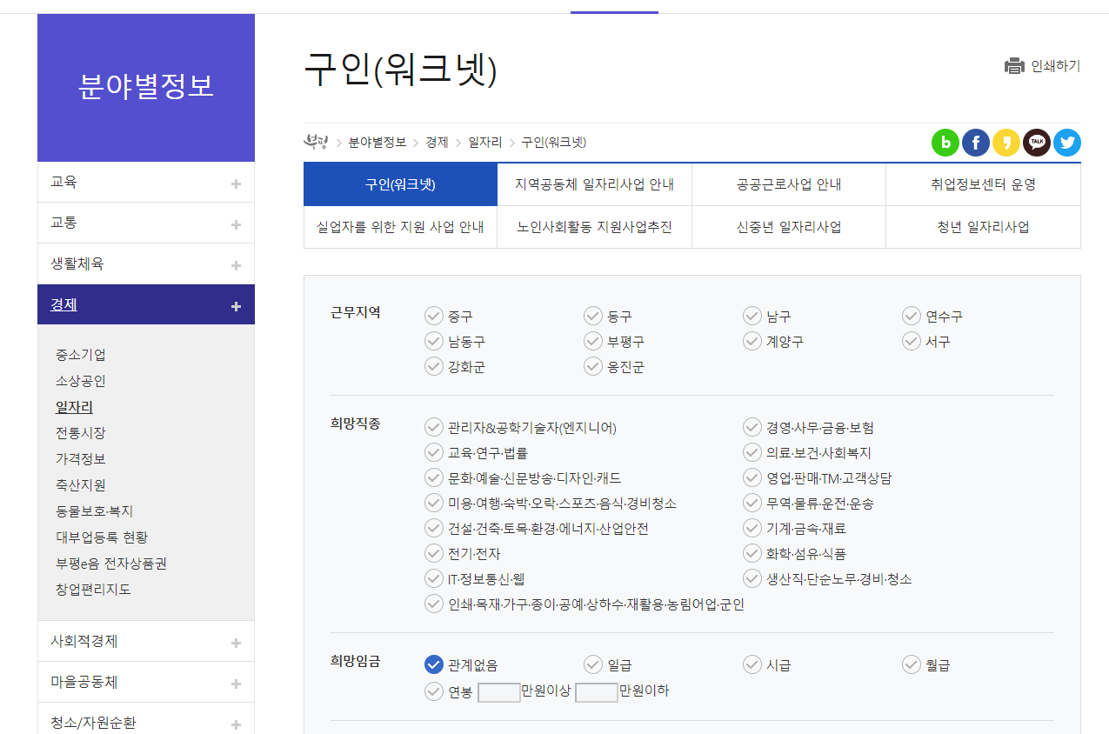Open 신중년 일자리사업 tab
Image resolution: width=1109 pixels, height=734 pixels.
[789, 227]
